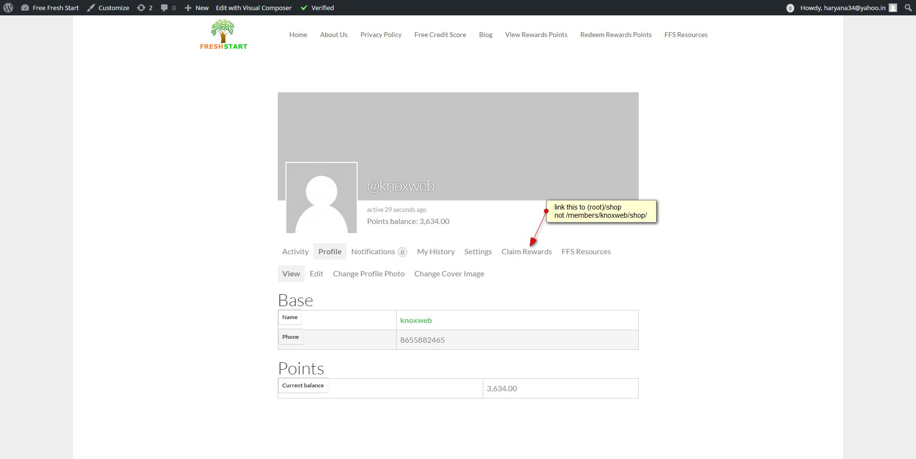This screenshot has width=916, height=459.
Task: Open the comments bubble icon
Action: [x=168, y=8]
